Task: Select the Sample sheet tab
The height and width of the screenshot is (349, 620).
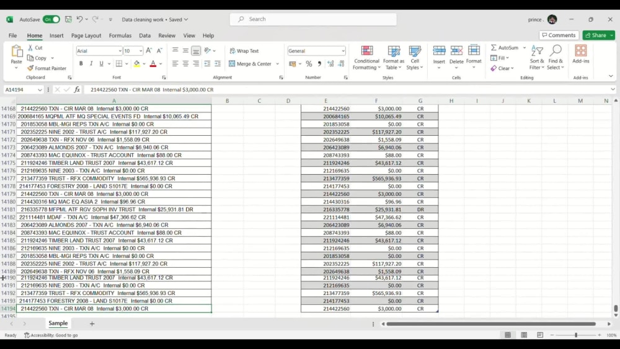Action: pos(58,323)
